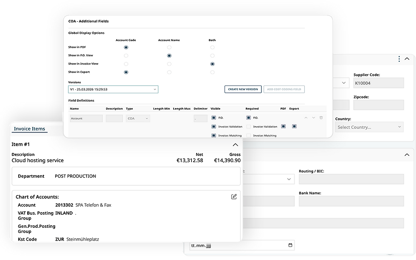Select Account Name for Show in Invoice View

pyautogui.click(x=169, y=64)
